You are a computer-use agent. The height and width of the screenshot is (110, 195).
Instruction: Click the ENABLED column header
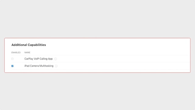pyautogui.click(x=16, y=53)
